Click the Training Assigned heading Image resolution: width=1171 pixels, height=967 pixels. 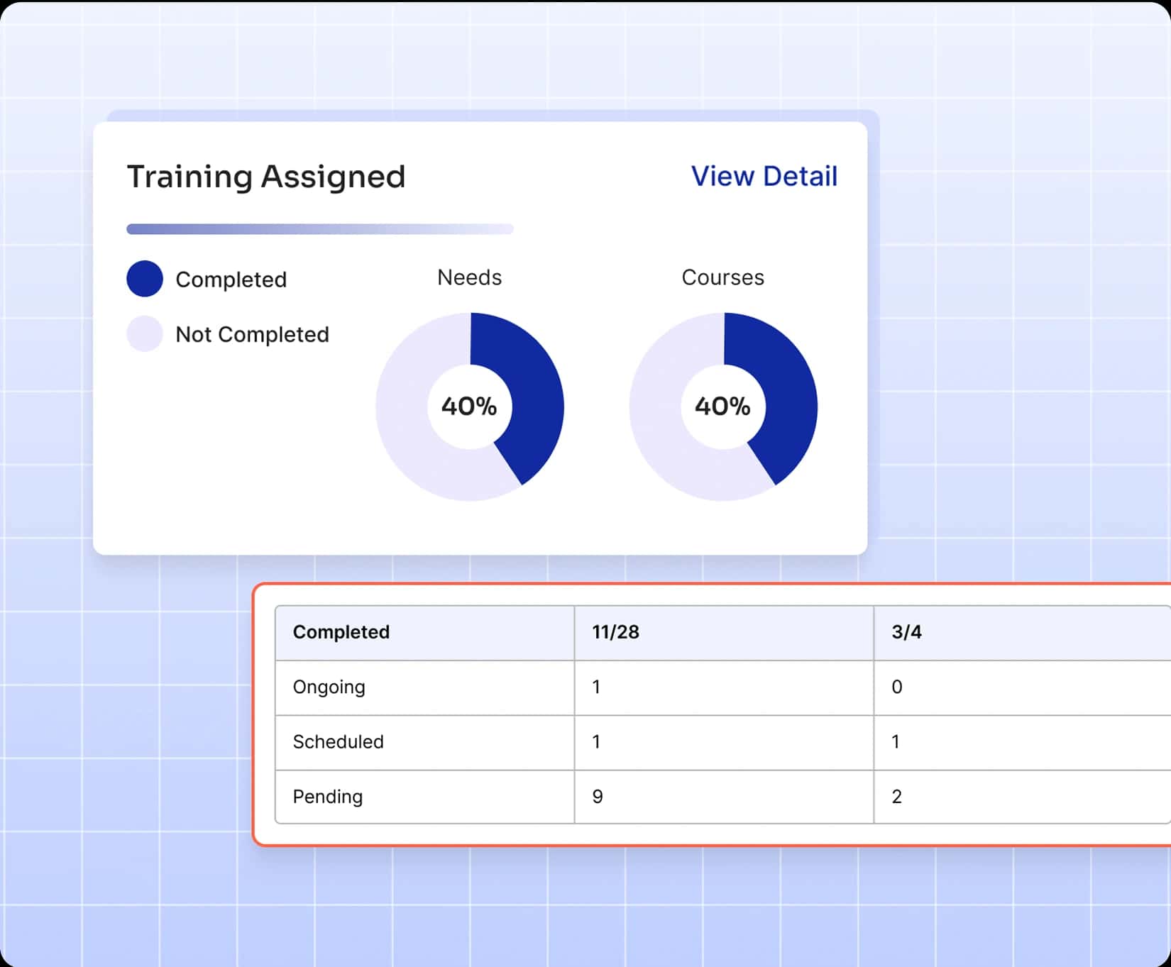tap(265, 176)
